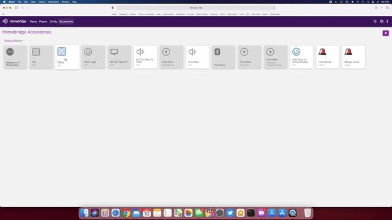Open a new Safari tab with plus button
The height and width of the screenshot is (220, 392).
[x=382, y=8]
